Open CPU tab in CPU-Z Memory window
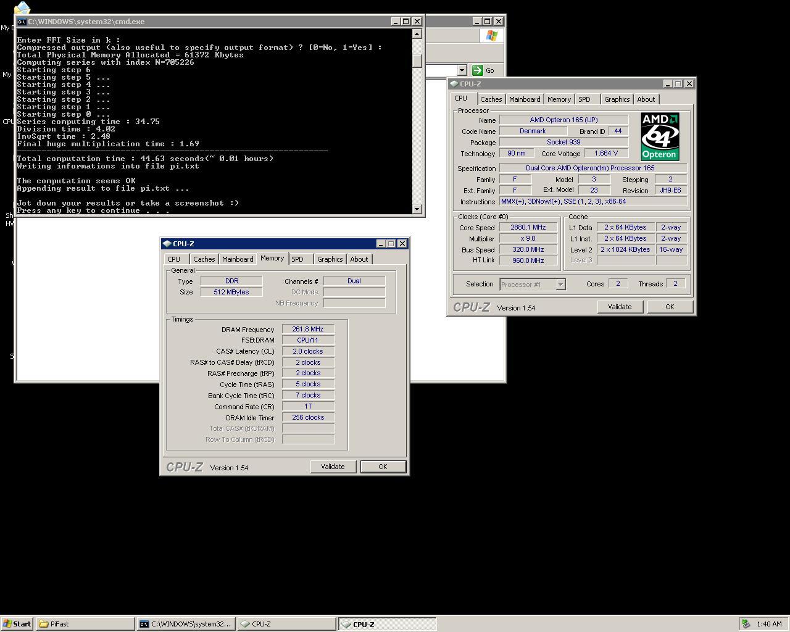The image size is (790, 632). (174, 259)
